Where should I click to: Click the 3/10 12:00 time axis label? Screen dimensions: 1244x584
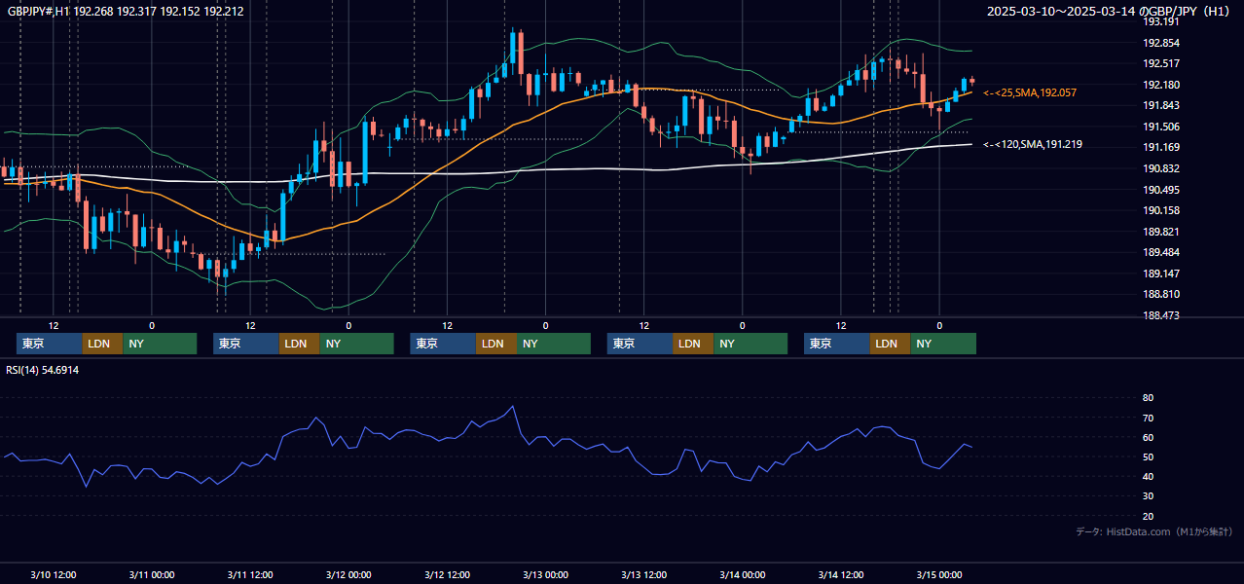(54, 574)
